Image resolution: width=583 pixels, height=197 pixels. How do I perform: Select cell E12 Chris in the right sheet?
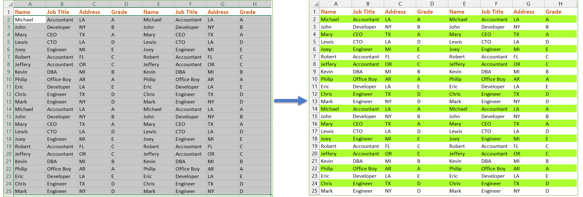[x=464, y=94]
